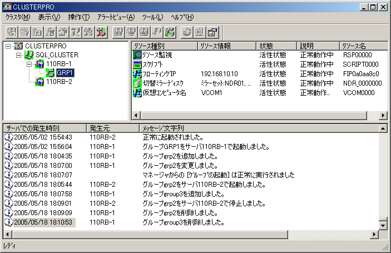This screenshot has height=253, width=391.
Task: Click the alert log's down scroll arrow
Action: [383, 226]
